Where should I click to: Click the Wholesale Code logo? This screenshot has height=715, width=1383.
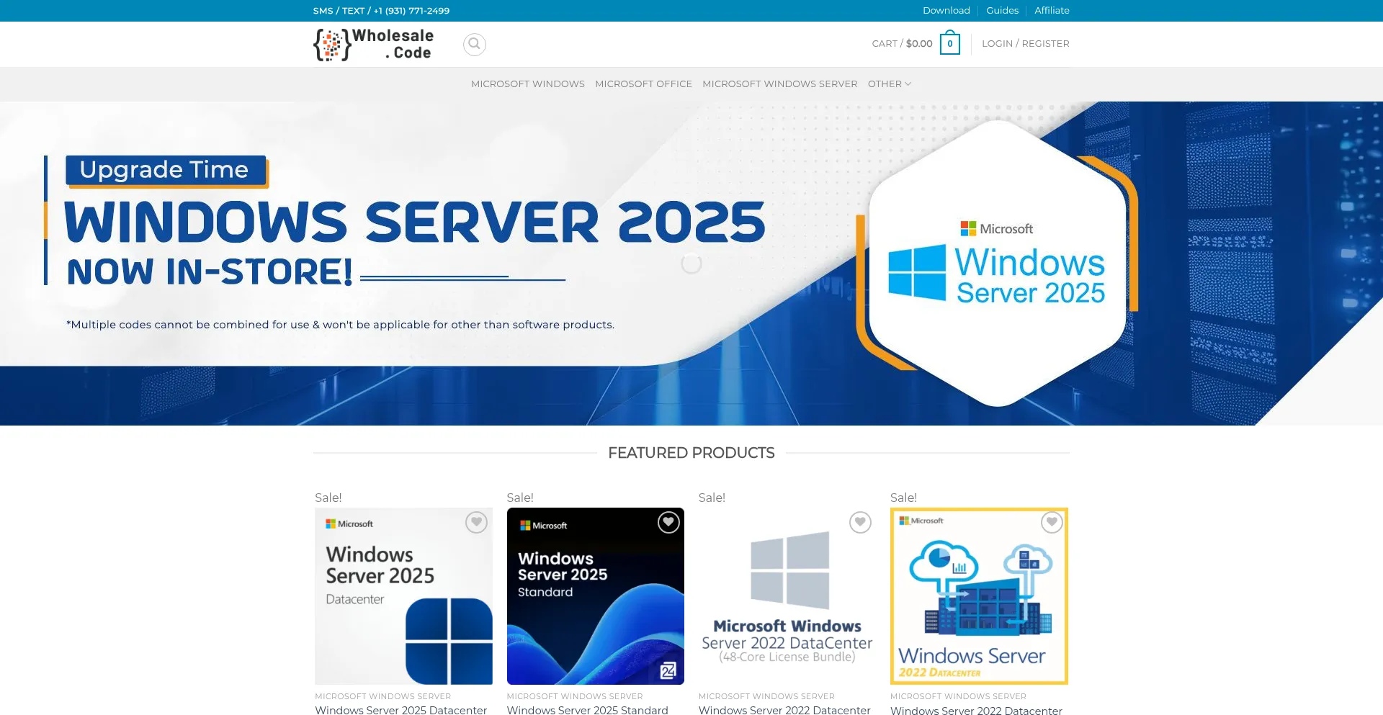pyautogui.click(x=374, y=45)
